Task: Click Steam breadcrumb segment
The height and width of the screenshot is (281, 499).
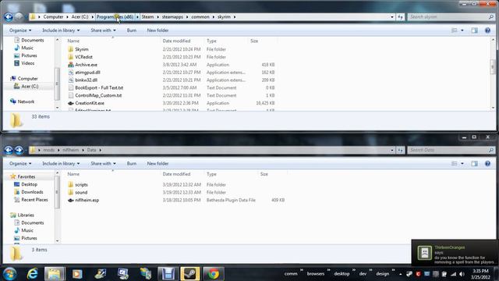Action: coord(147,17)
